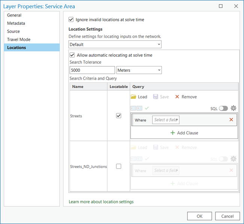Enable Locatable for Streets_ND_Junctions
This screenshot has width=244, height=224.
point(119,167)
